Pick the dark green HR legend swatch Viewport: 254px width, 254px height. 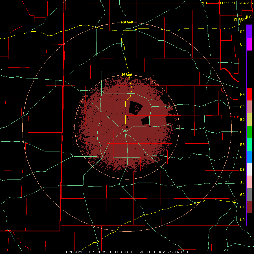[x=249, y=132]
